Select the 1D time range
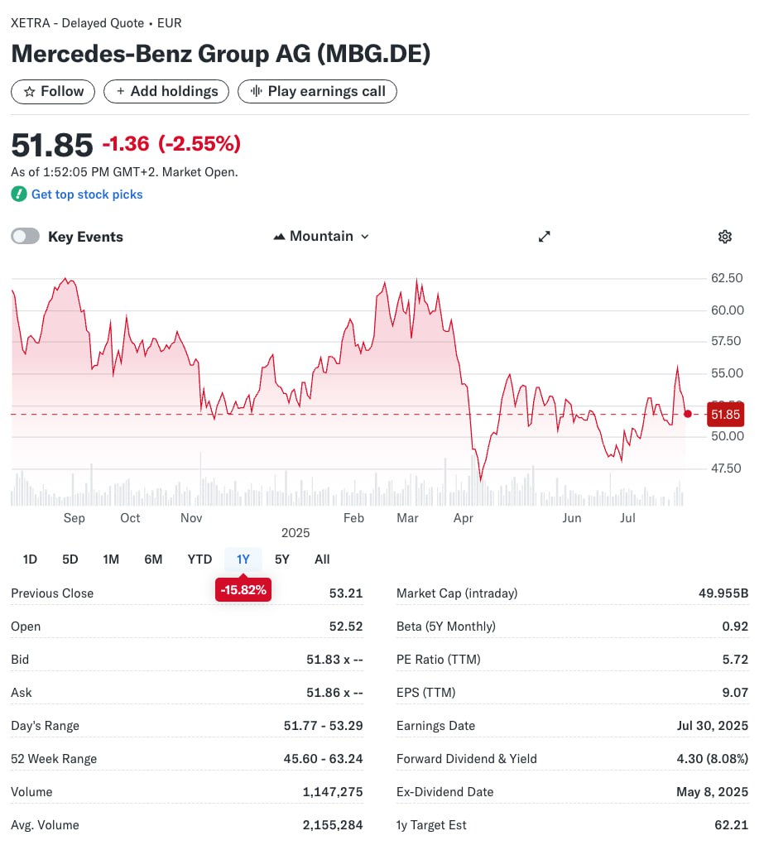The width and height of the screenshot is (764, 850). click(x=30, y=559)
